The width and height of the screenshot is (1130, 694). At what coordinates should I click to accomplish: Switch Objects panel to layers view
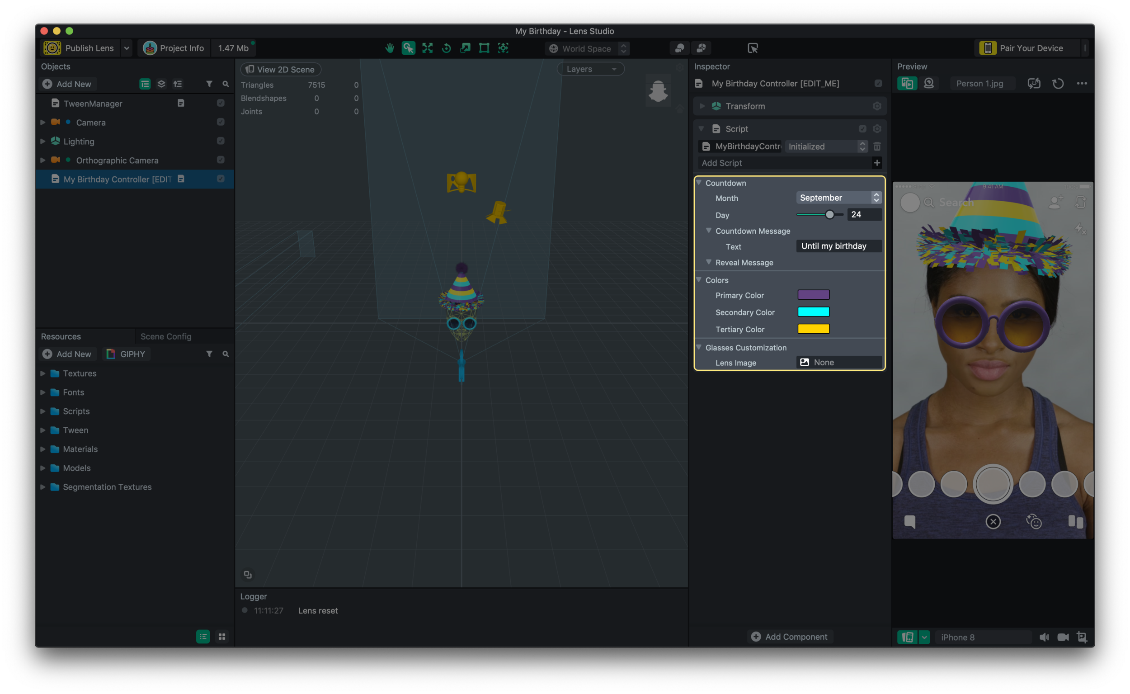[x=161, y=84]
